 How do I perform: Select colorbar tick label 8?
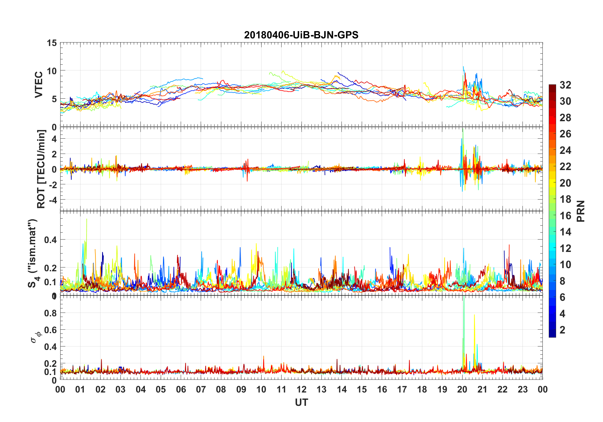click(562, 281)
